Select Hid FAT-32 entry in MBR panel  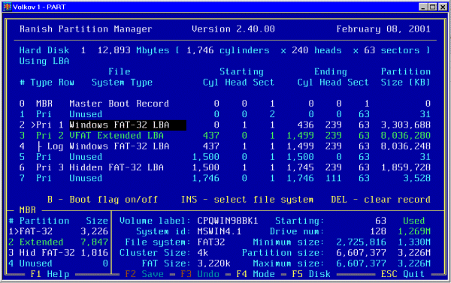point(58,253)
